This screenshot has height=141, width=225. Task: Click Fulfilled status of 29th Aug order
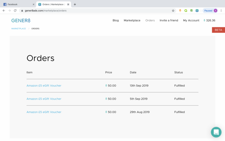click(179, 112)
